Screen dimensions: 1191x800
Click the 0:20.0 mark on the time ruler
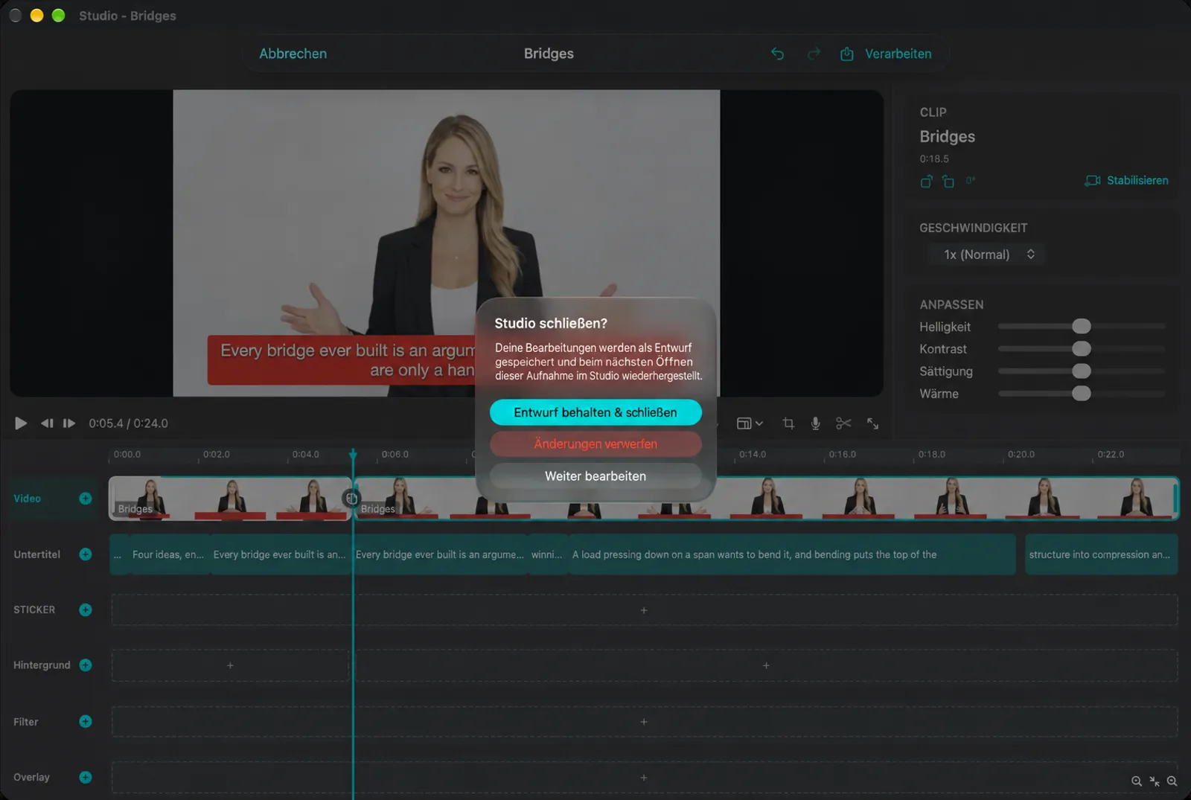pos(1021,454)
